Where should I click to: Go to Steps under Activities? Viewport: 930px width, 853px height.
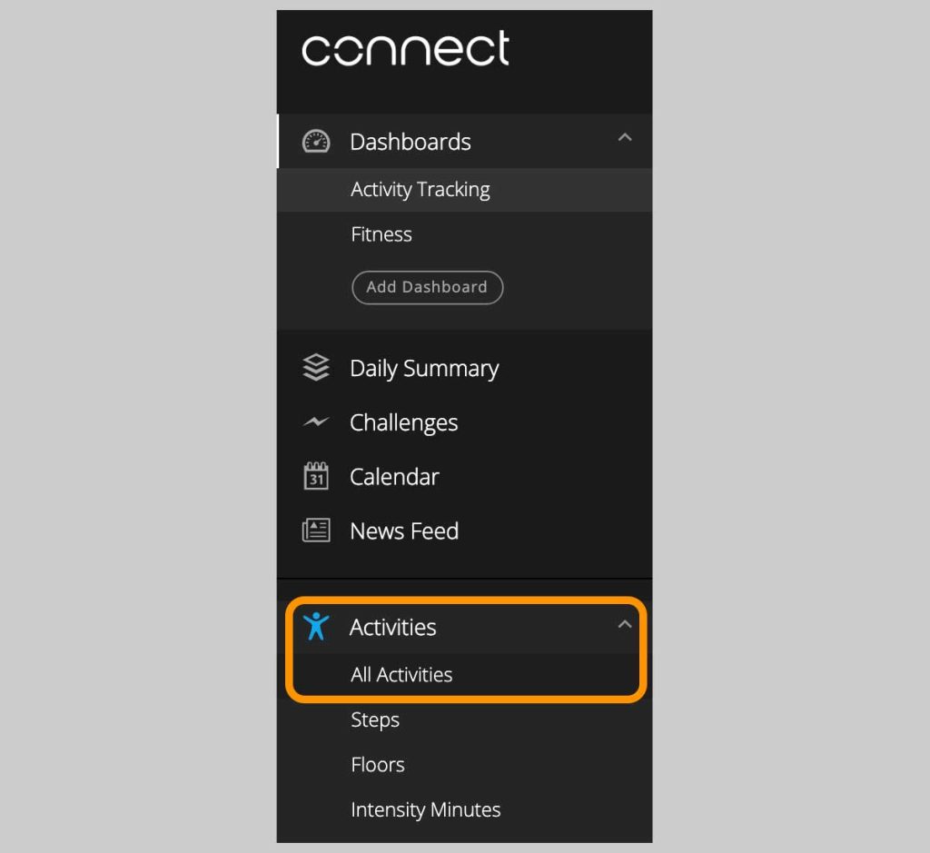[x=375, y=720]
